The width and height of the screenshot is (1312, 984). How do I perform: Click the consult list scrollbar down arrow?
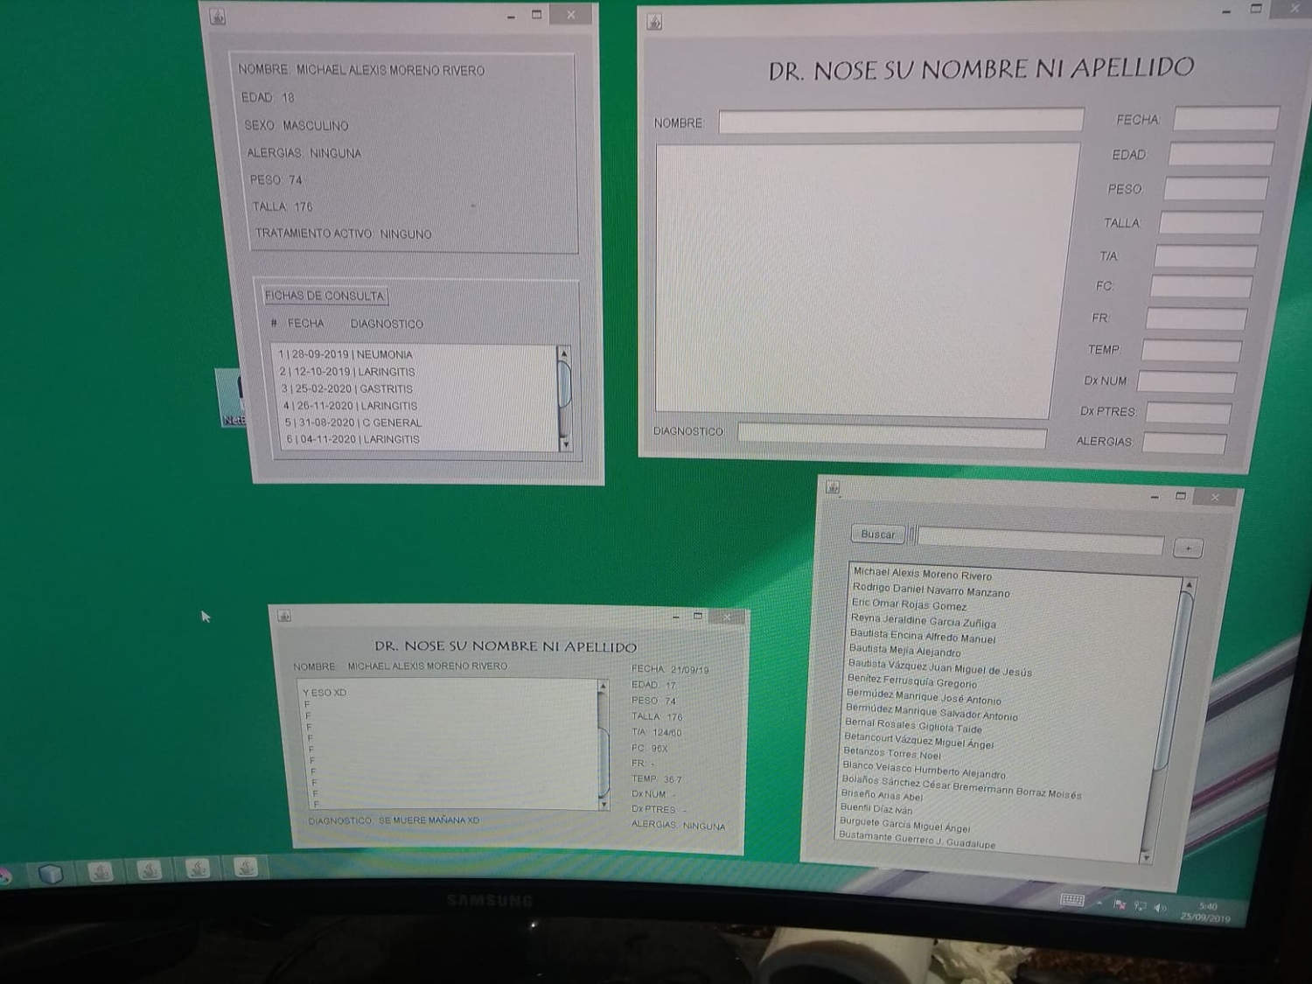click(x=566, y=444)
